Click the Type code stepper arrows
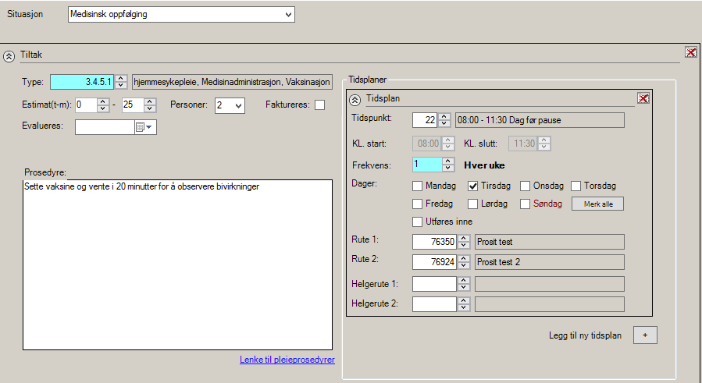 (x=122, y=82)
